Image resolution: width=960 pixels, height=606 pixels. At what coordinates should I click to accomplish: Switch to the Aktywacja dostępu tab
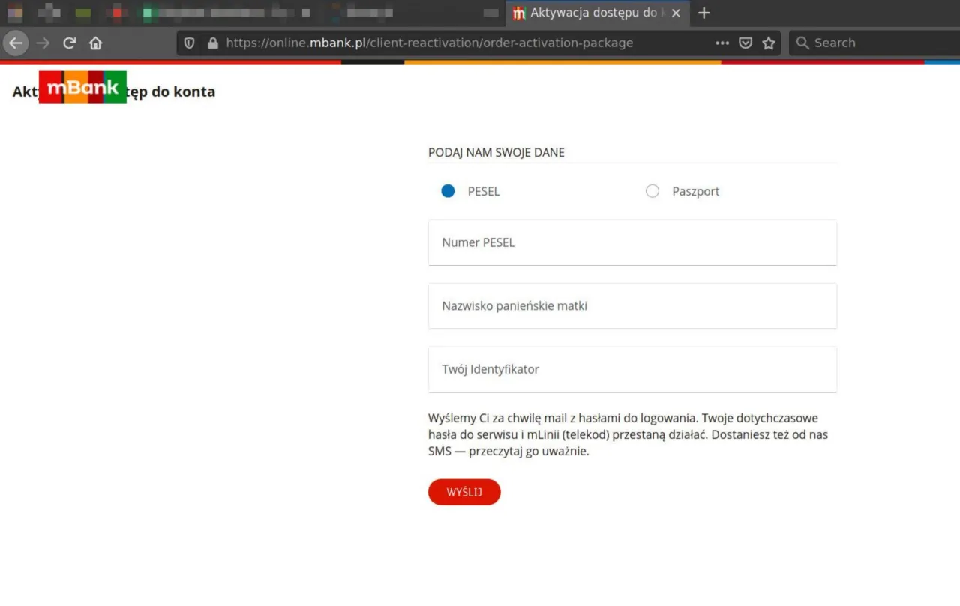pyautogui.click(x=592, y=13)
